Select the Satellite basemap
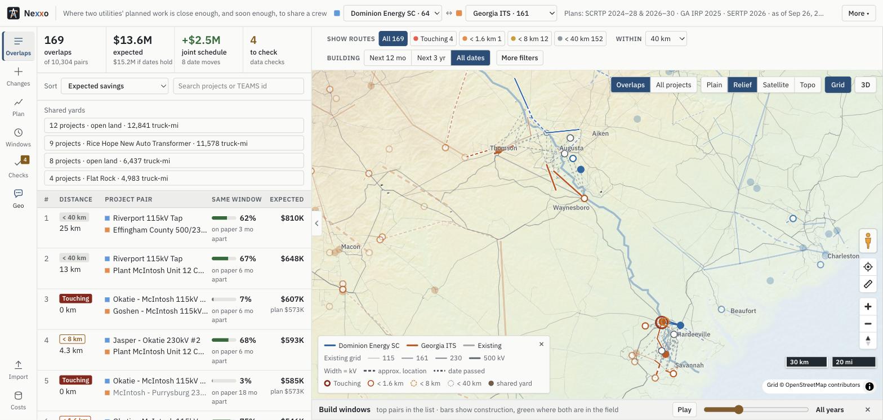The width and height of the screenshot is (883, 420). click(775, 85)
